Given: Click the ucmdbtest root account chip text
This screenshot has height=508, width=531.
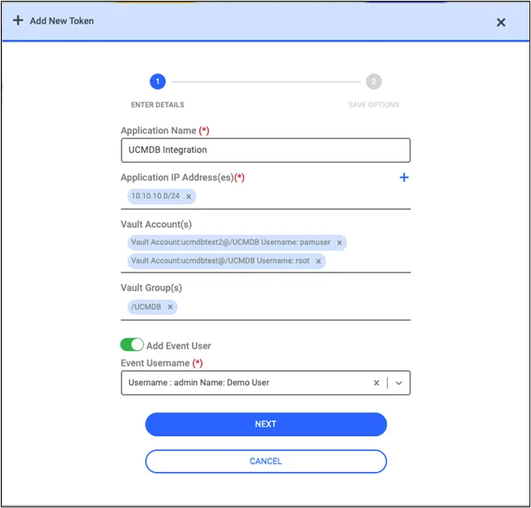Looking at the screenshot, I should 220,261.
